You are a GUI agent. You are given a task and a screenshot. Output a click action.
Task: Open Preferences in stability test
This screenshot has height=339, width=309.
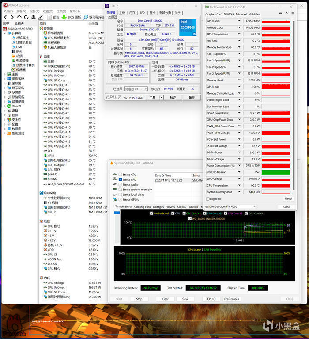(x=231, y=299)
